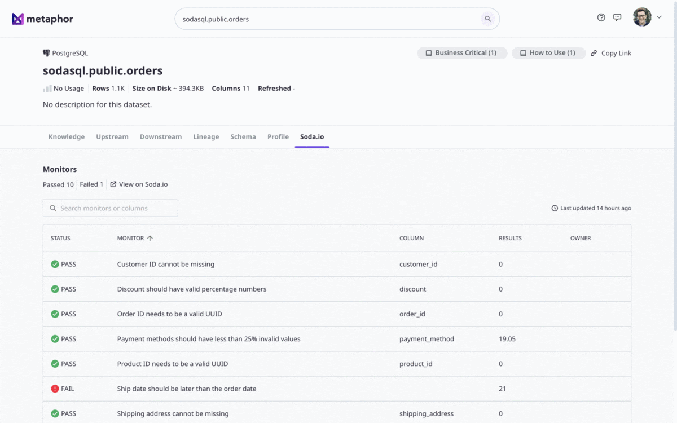
Task: Open the Business Critical (1) badge
Action: tap(462, 53)
